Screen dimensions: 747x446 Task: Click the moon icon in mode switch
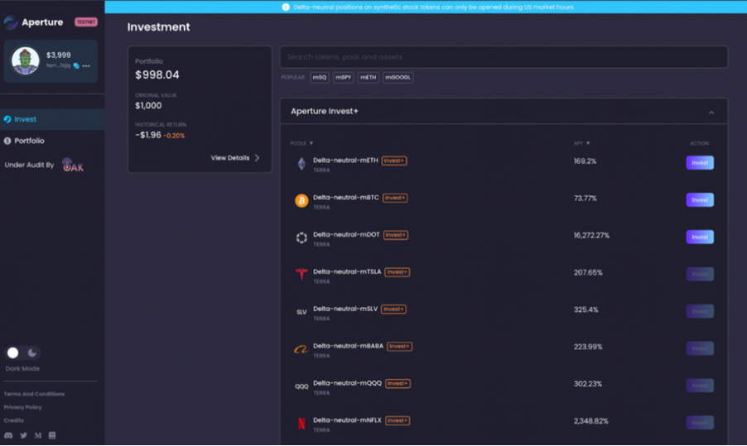coord(32,352)
